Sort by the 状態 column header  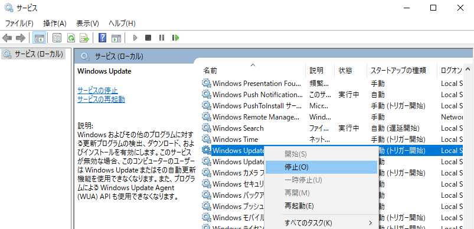pos(351,70)
